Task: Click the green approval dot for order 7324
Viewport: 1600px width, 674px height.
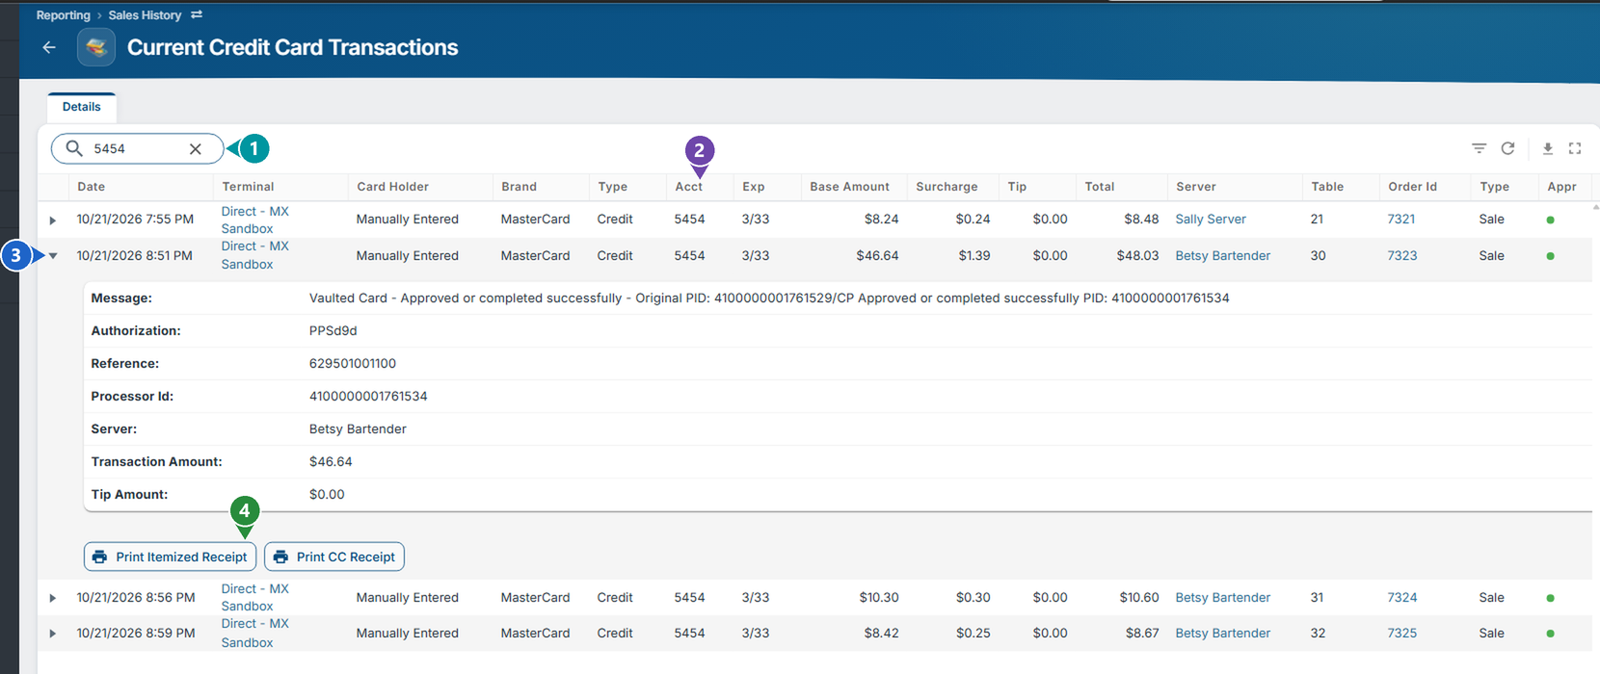Action: 1550,598
